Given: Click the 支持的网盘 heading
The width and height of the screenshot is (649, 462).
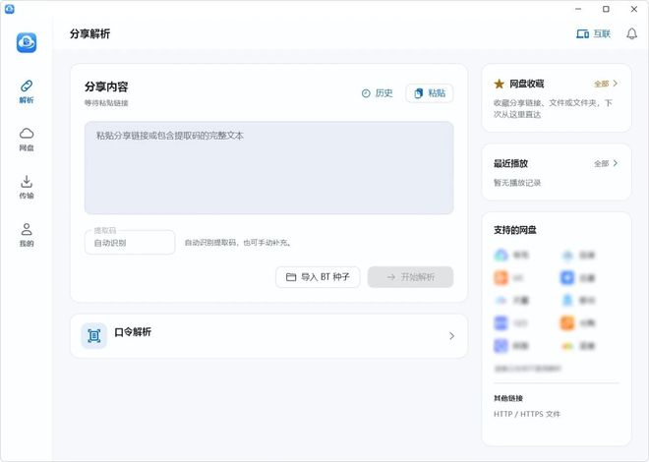Looking at the screenshot, I should pyautogui.click(x=515, y=230).
